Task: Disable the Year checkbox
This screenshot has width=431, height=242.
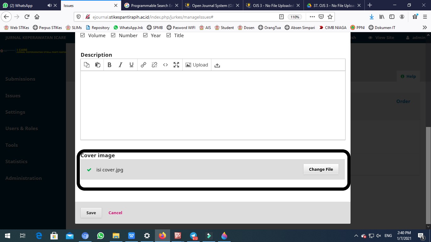Action: 145,35
